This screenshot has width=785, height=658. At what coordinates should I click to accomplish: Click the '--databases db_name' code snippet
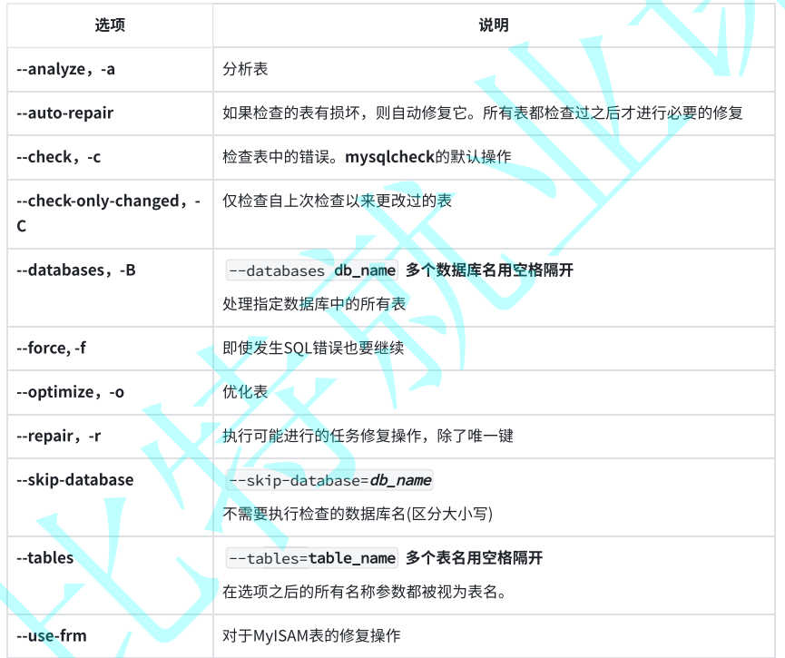tap(312, 270)
